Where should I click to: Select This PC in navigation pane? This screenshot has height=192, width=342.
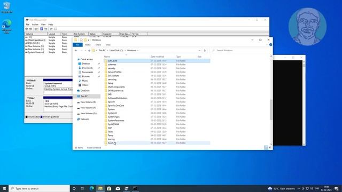tap(84, 96)
